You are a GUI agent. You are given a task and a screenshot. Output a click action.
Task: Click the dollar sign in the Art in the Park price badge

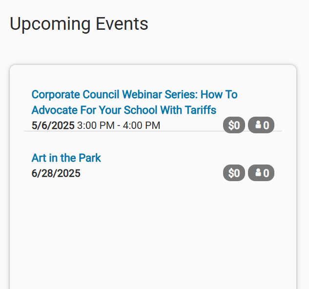pos(231,173)
